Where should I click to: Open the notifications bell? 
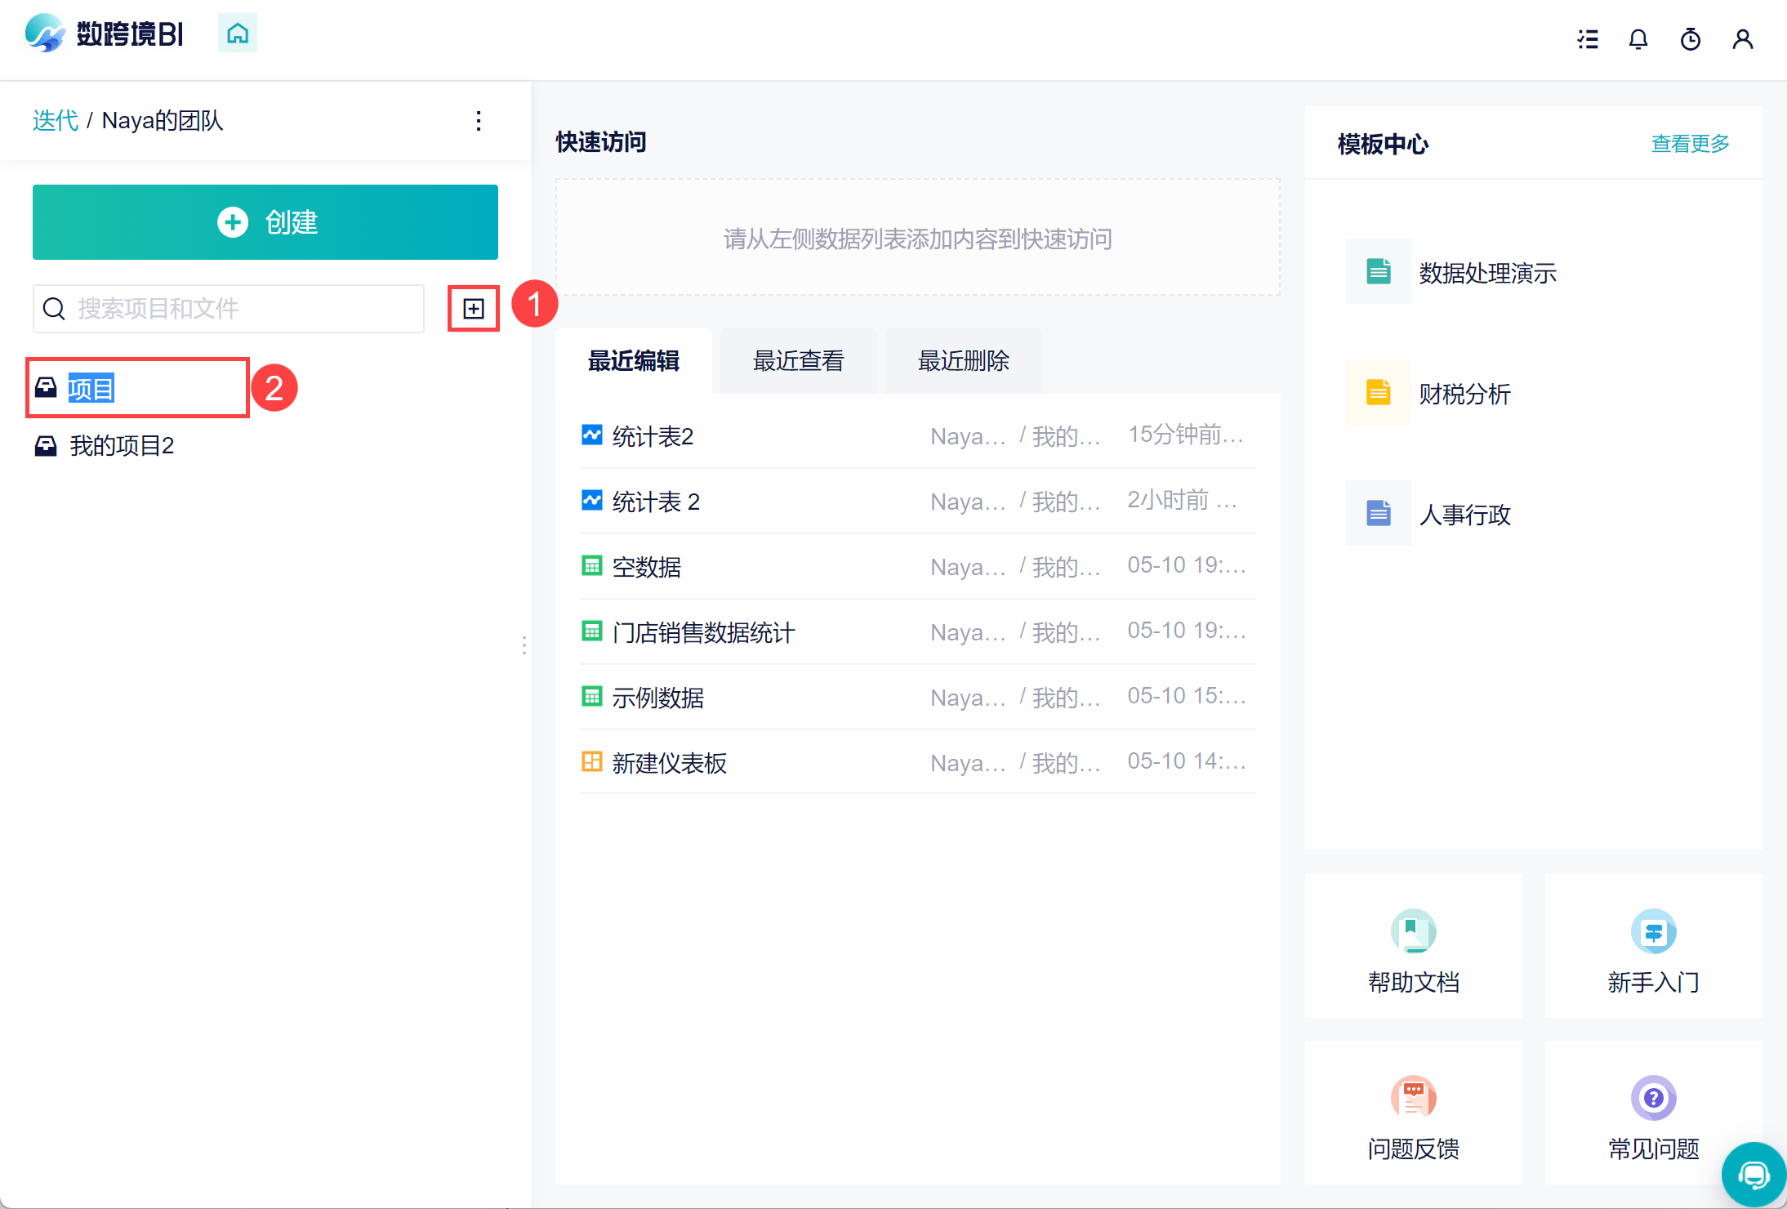pyautogui.click(x=1638, y=39)
